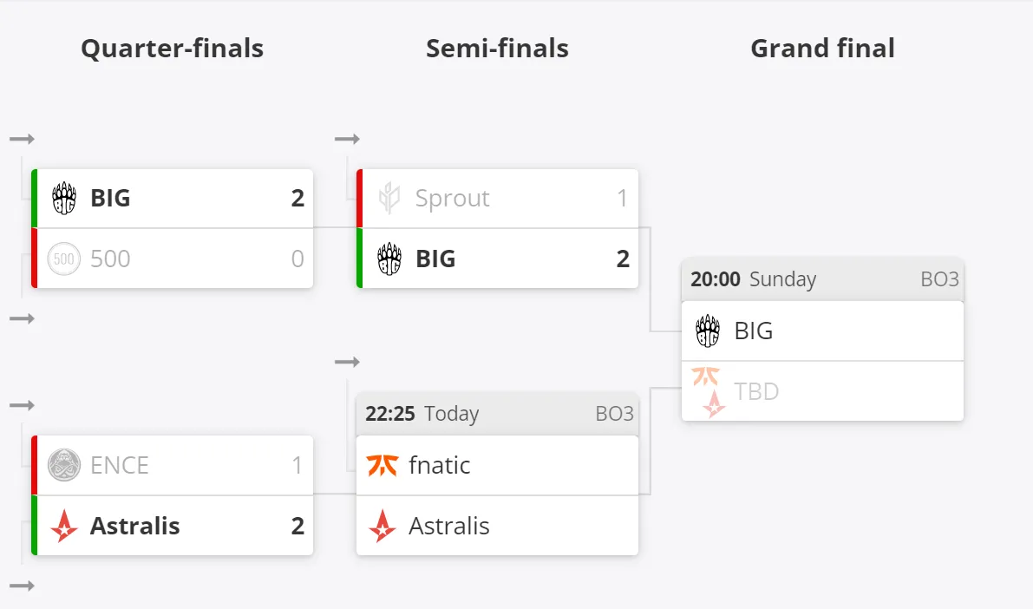
Task: Open the 22:25 Today match header
Action: 497,414
